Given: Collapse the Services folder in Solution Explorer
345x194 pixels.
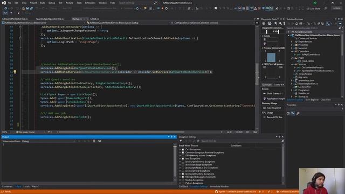Looking at the screenshot, I should click(292, 64).
